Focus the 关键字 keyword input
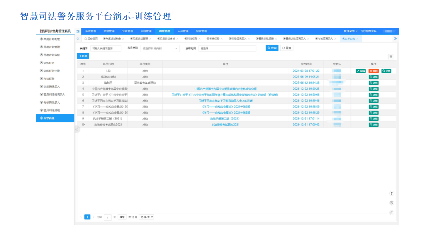This screenshot has height=250, width=444. (106, 48)
